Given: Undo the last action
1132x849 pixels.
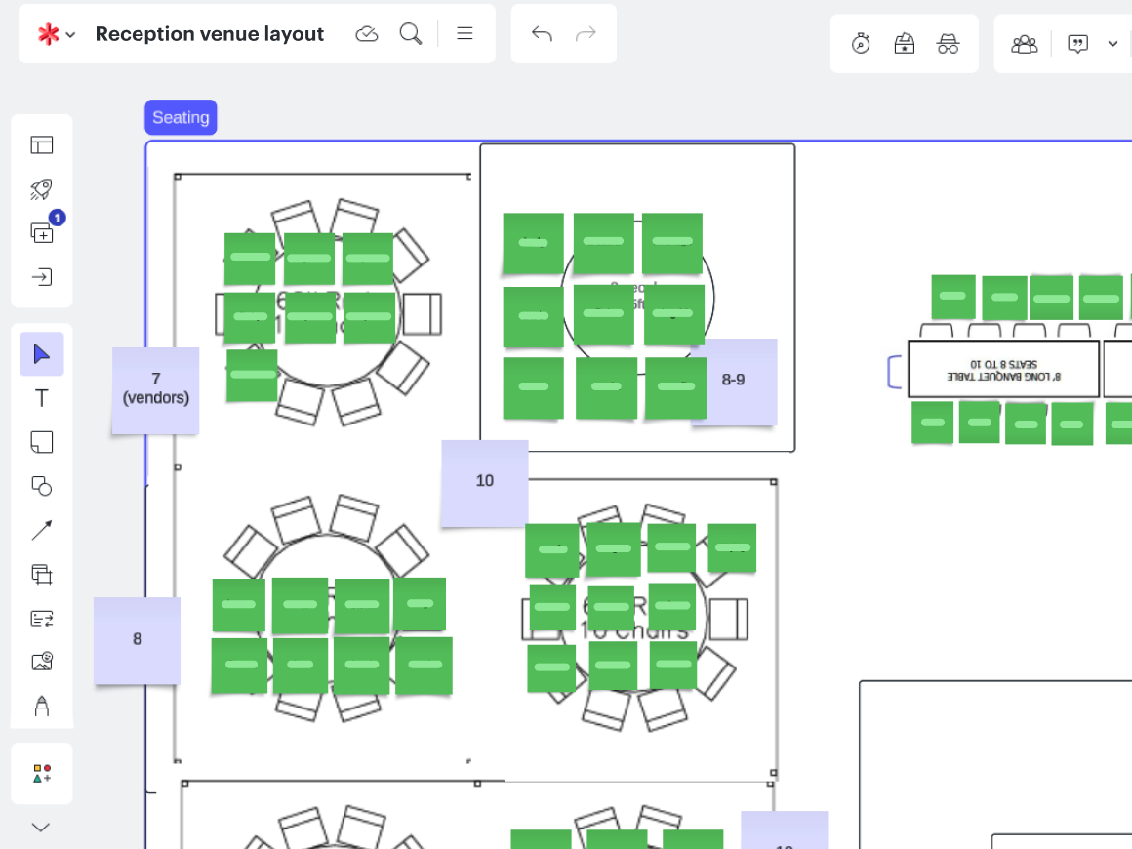Looking at the screenshot, I should tap(542, 34).
